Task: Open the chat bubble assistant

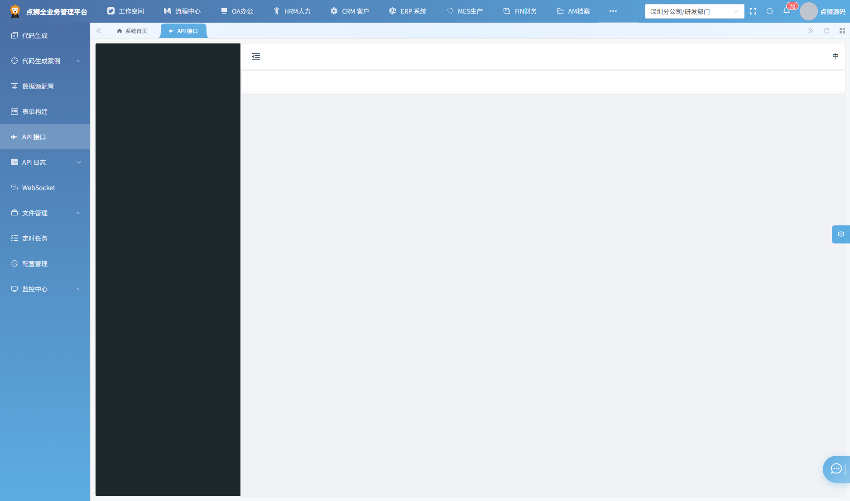Action: (836, 469)
